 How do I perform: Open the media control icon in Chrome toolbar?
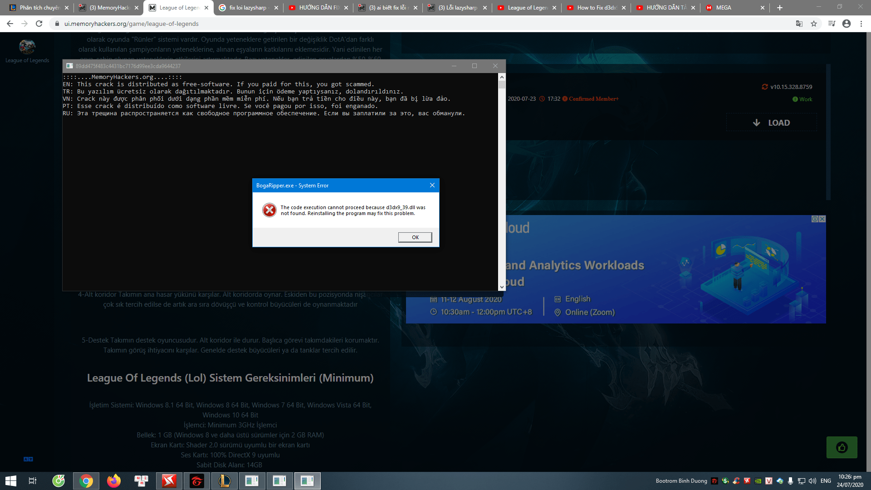(832, 24)
